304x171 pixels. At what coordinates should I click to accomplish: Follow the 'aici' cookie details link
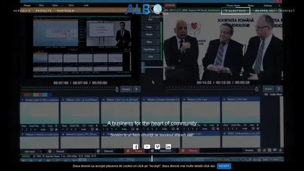point(212,166)
